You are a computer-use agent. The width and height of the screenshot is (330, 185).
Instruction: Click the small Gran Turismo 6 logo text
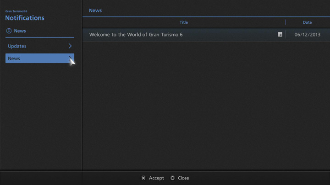pos(16,11)
